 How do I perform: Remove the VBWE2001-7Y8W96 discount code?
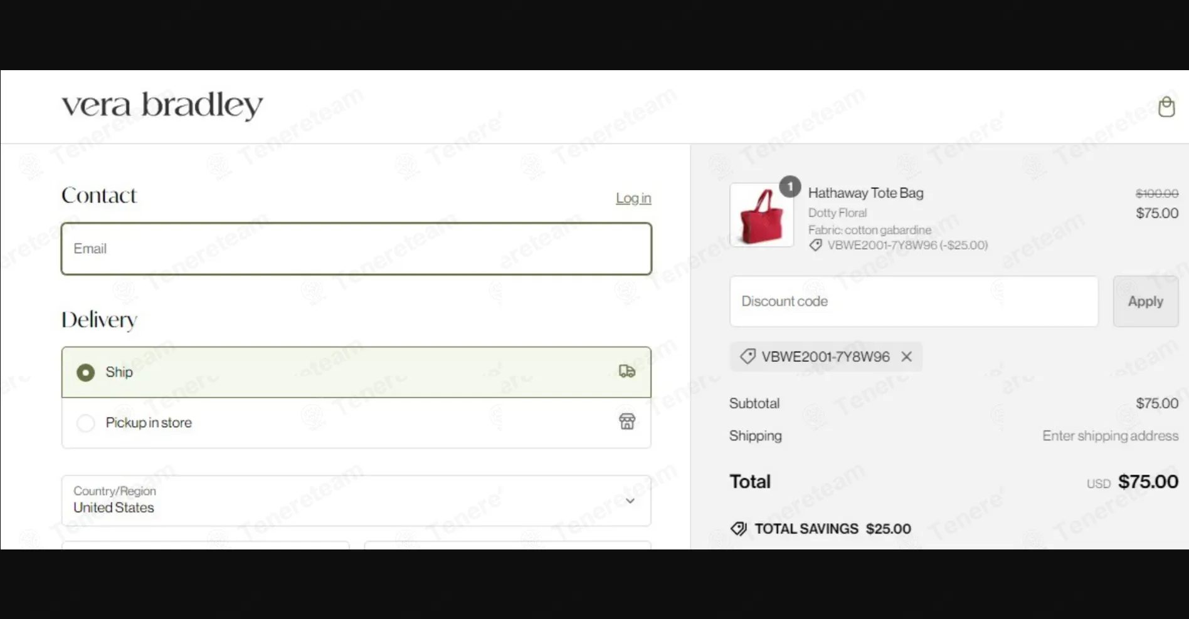coord(906,356)
